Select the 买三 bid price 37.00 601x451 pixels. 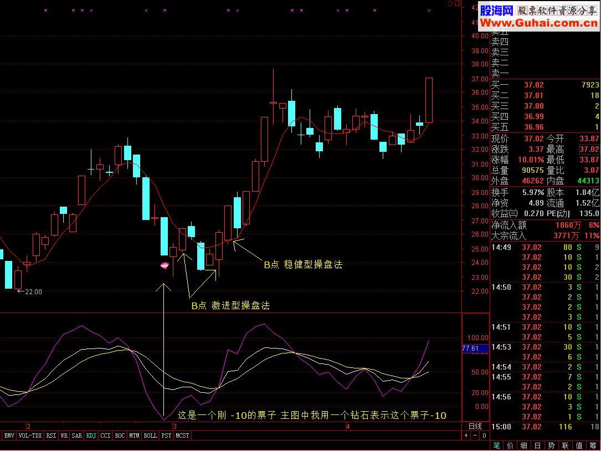(533, 106)
